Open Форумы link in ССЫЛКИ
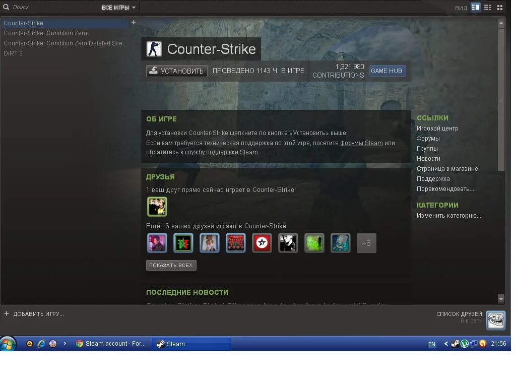The image size is (516, 387). click(x=428, y=139)
